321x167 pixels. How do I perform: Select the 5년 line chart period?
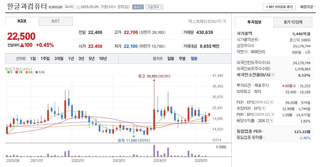pos(92,59)
